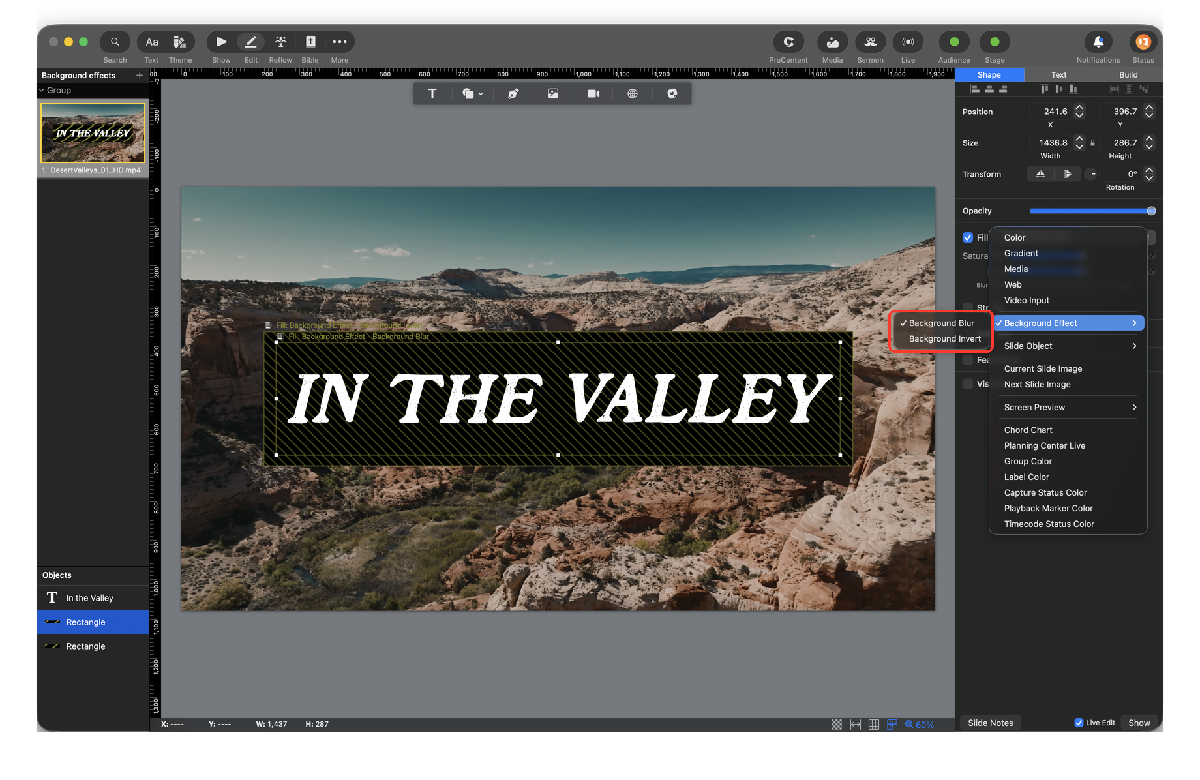Viewport: 1200px width, 780px height.
Task: Insert a video input object
Action: click(593, 94)
